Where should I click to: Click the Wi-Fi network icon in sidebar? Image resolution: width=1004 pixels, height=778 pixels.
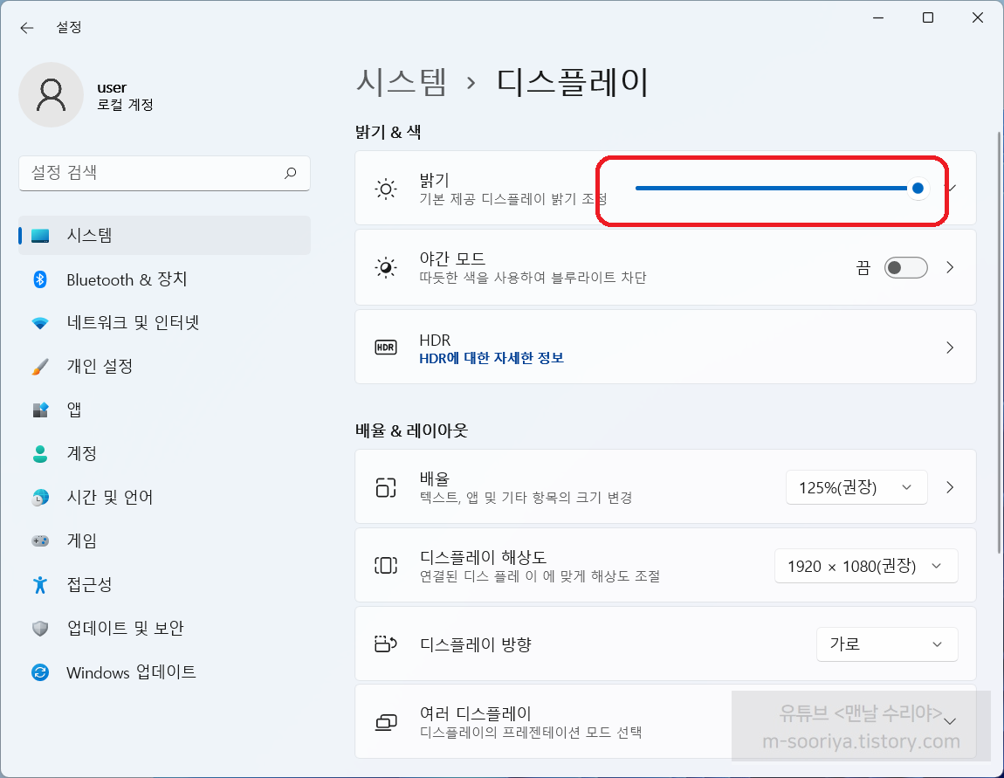(x=40, y=323)
